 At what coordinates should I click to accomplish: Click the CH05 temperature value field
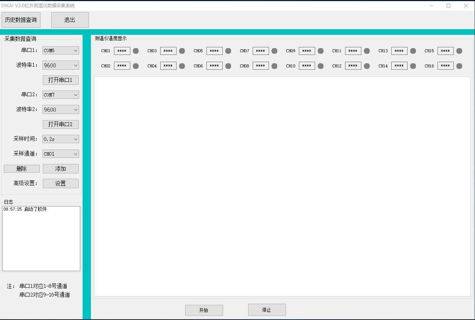click(214, 51)
